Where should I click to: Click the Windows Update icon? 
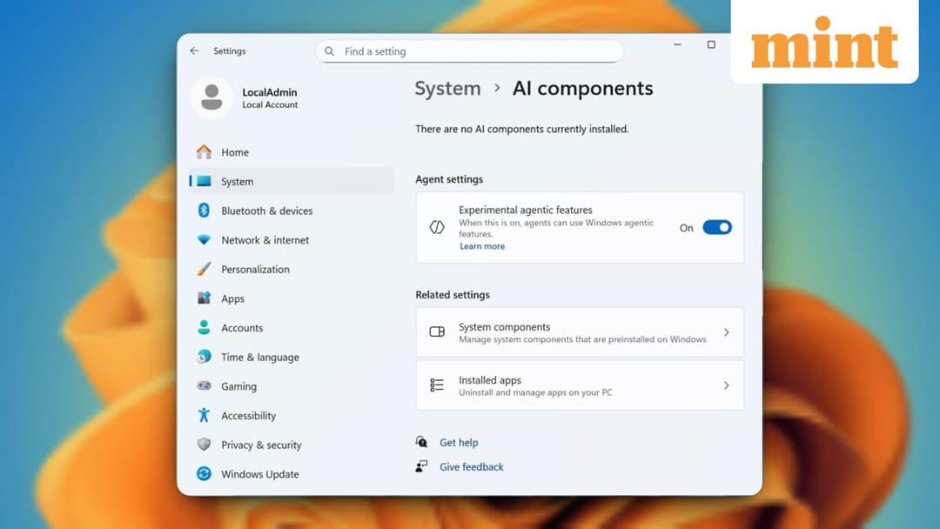pos(203,473)
